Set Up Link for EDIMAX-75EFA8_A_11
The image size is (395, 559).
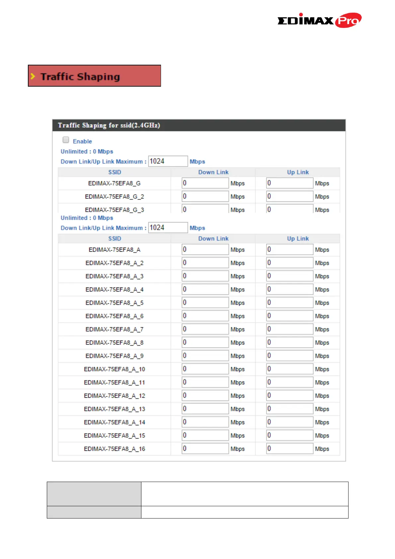click(x=290, y=382)
